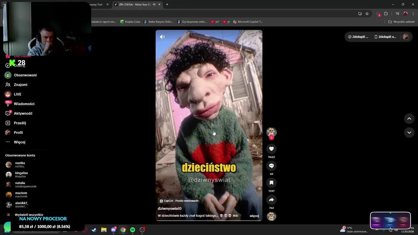Open 'Wszystkie zakładki' bookmarks folder
This screenshot has height=235, width=418.
(401, 22)
